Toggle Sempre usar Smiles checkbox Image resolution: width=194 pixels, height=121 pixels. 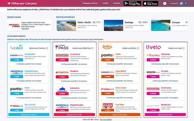click(x=138, y=48)
